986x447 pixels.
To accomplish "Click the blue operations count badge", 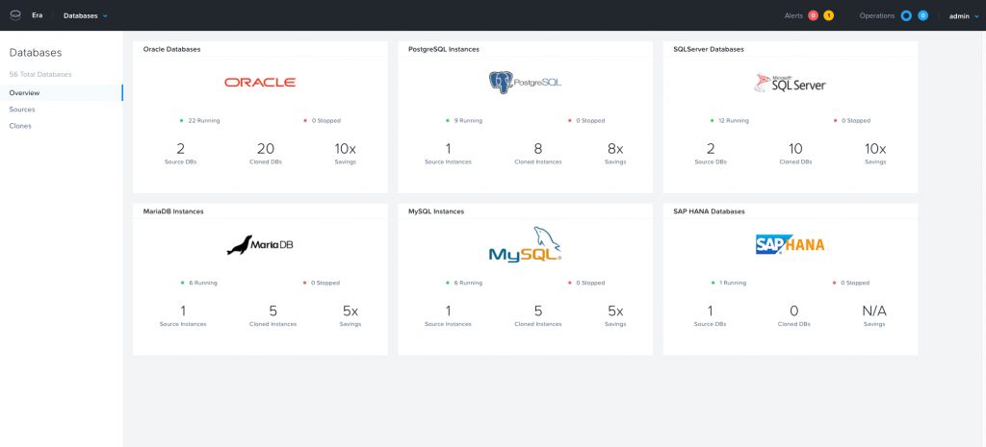I will 923,15.
